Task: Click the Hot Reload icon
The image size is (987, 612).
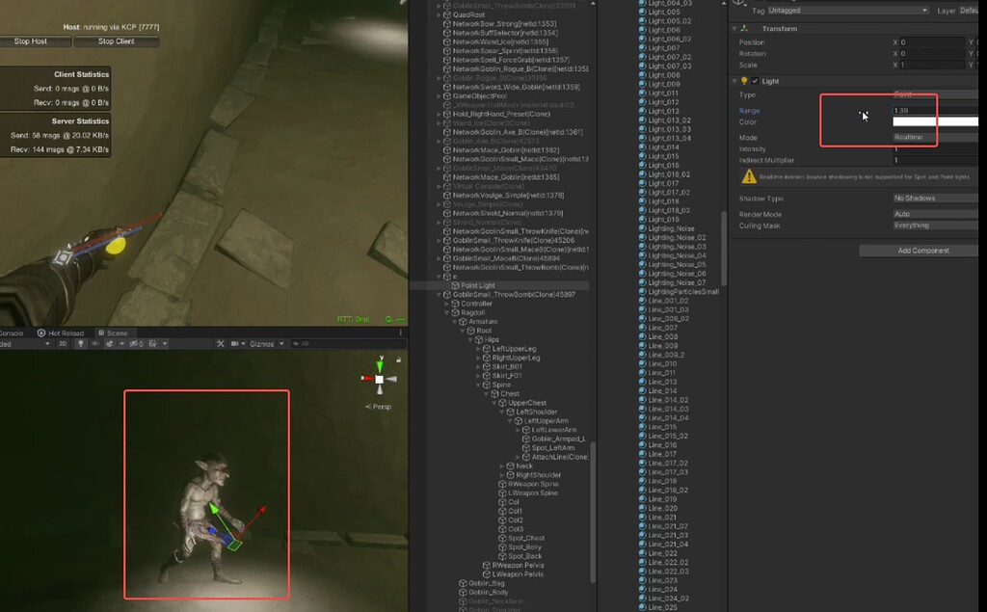Action: [41, 333]
